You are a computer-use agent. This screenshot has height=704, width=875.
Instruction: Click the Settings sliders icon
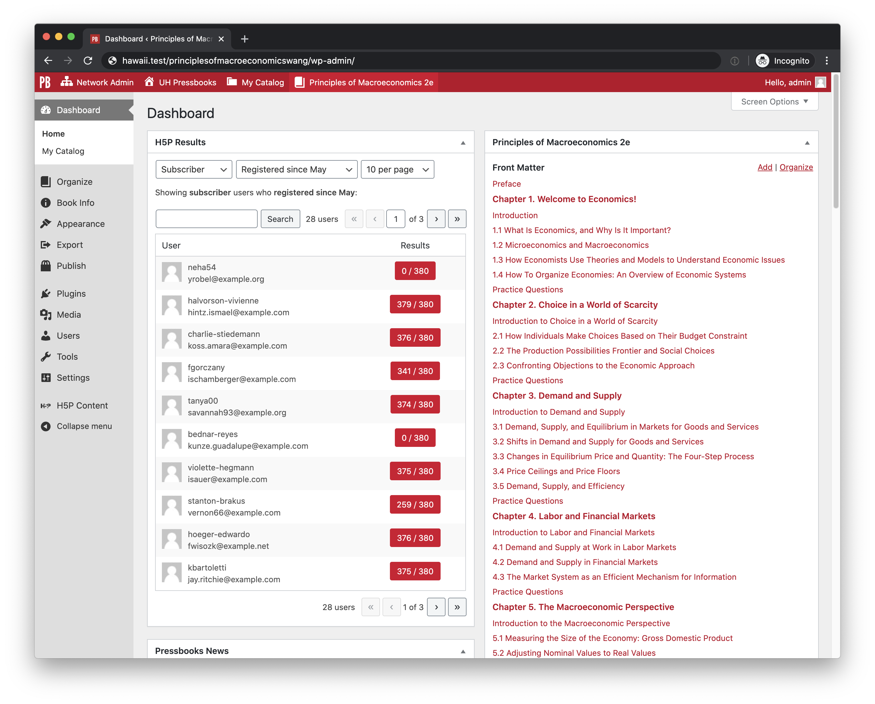pyautogui.click(x=46, y=378)
